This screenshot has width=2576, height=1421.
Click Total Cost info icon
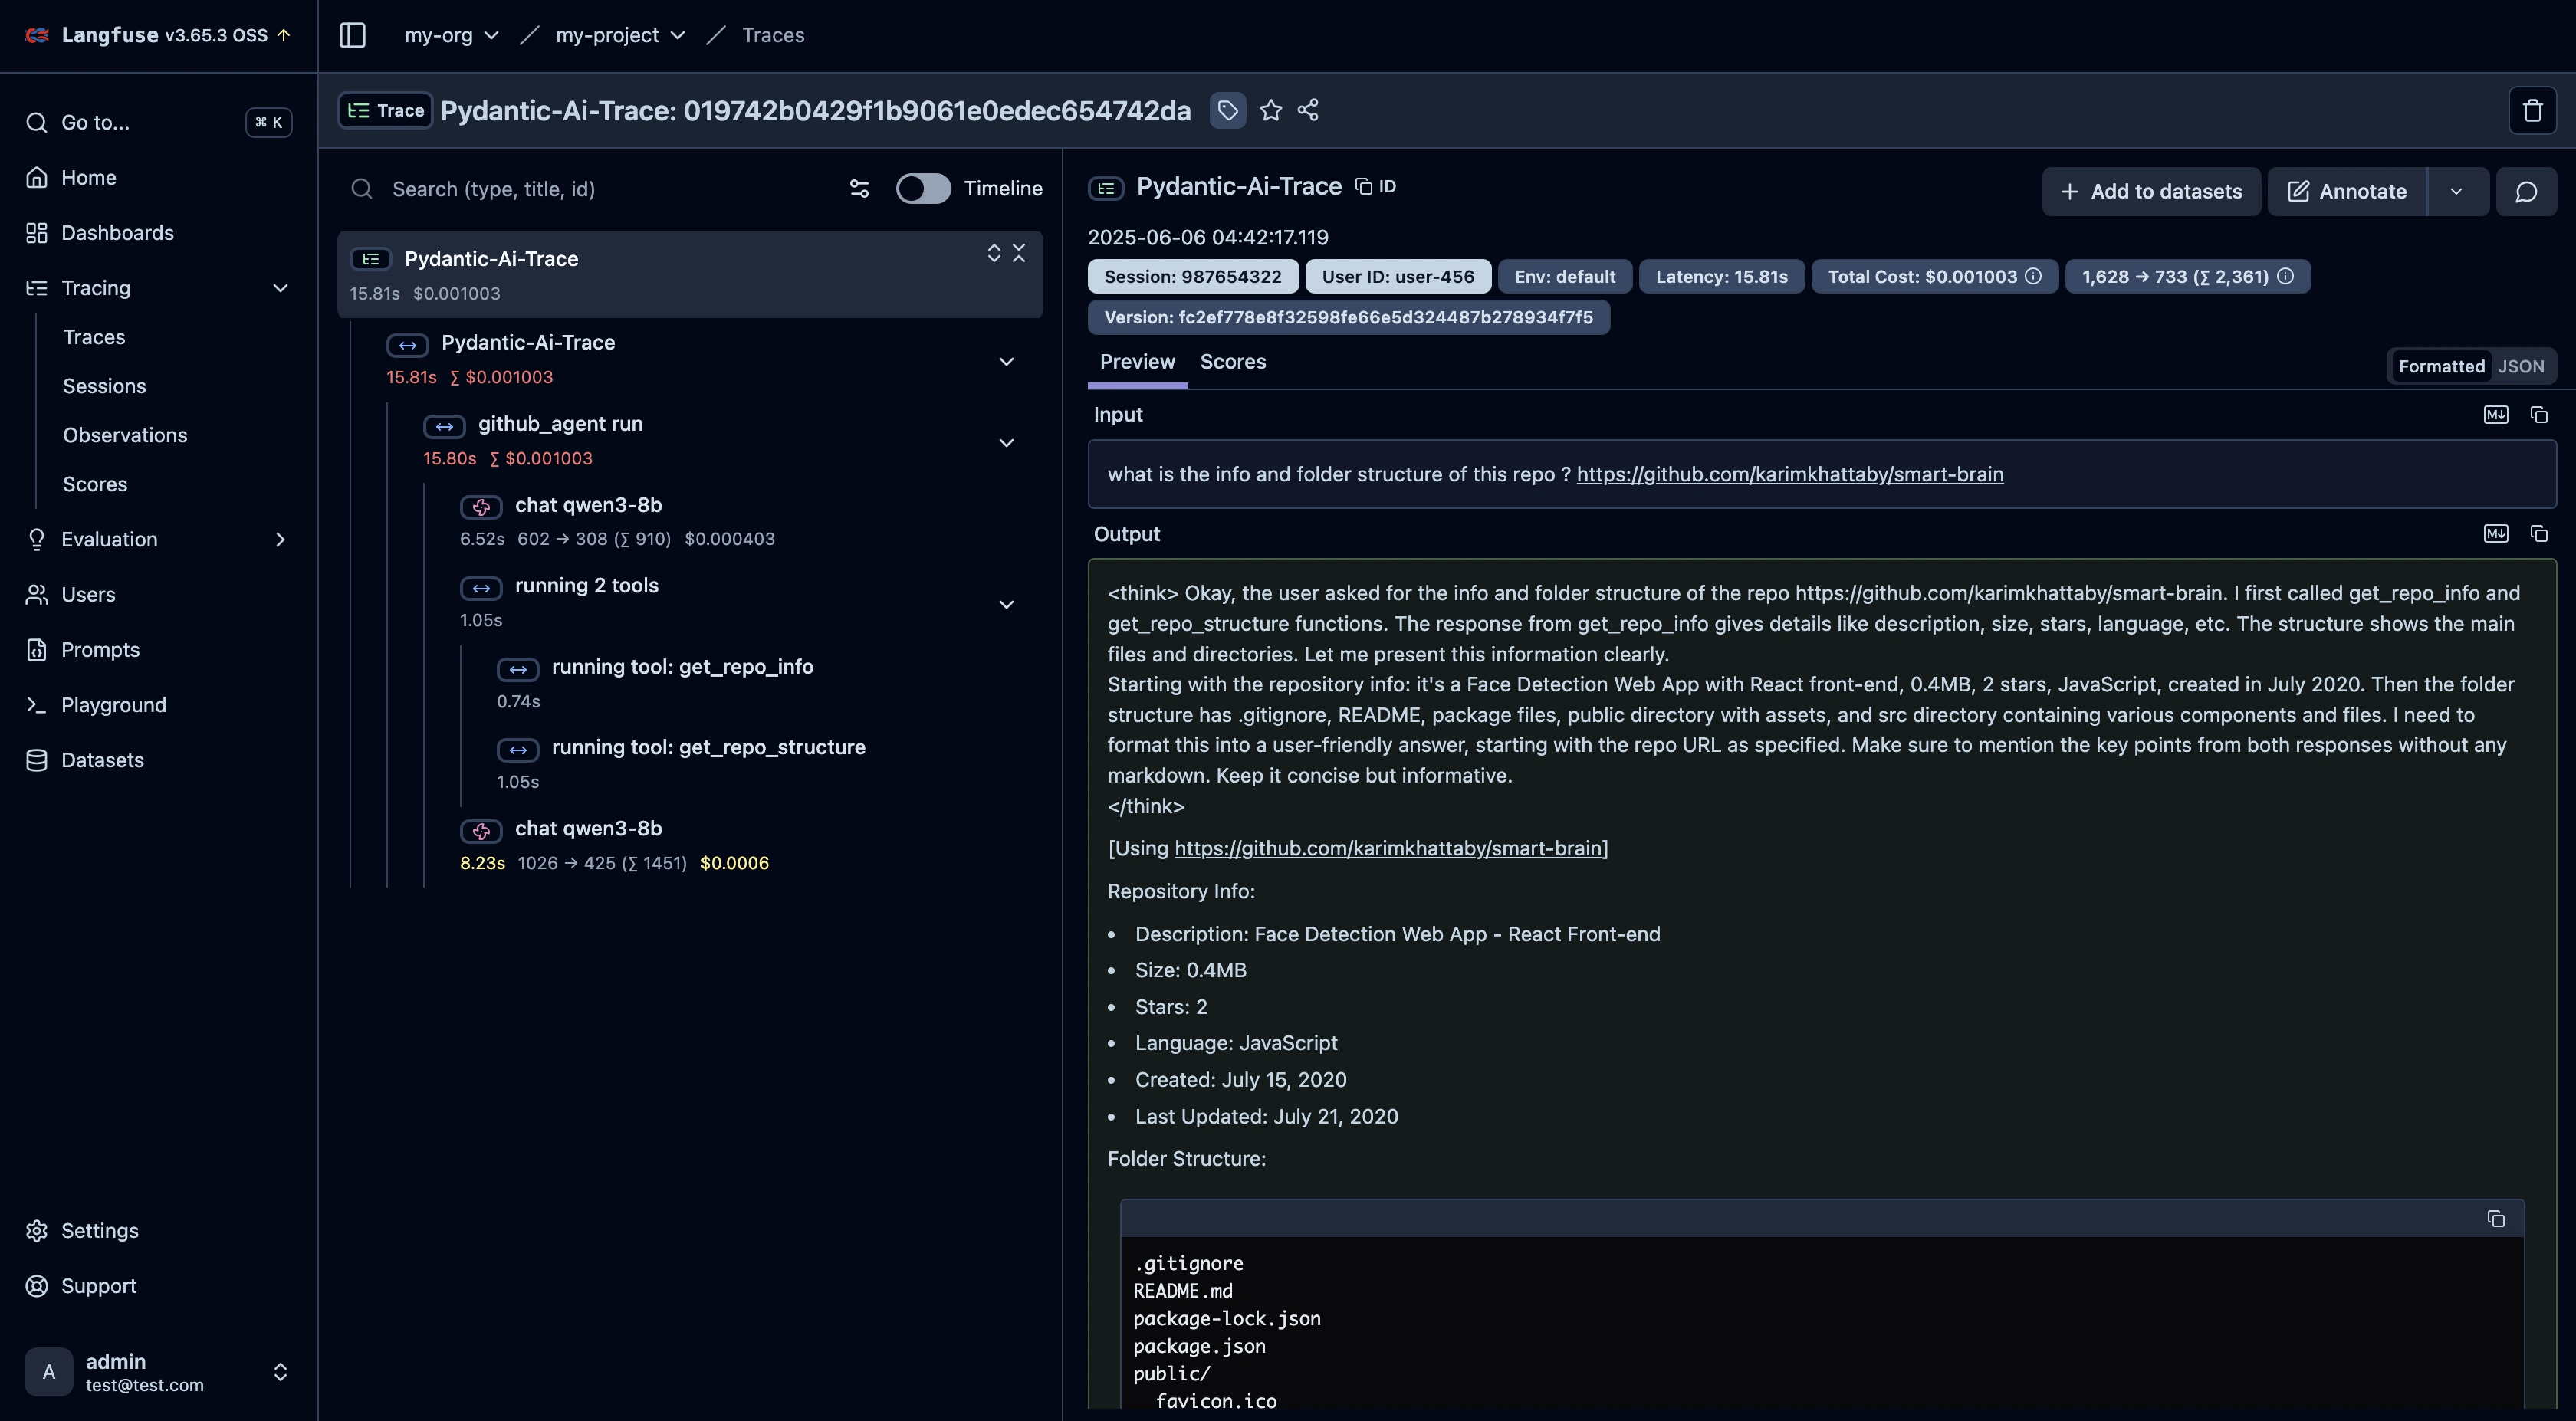point(2033,277)
